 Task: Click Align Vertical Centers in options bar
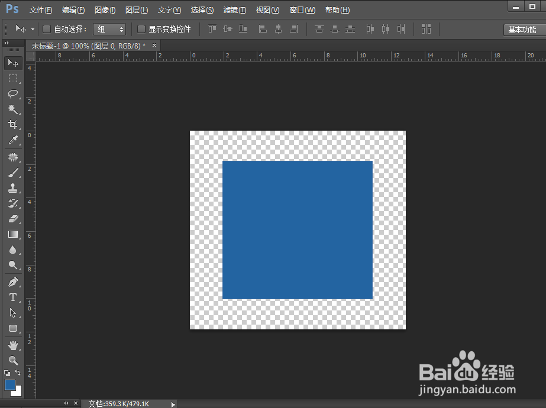(228, 29)
